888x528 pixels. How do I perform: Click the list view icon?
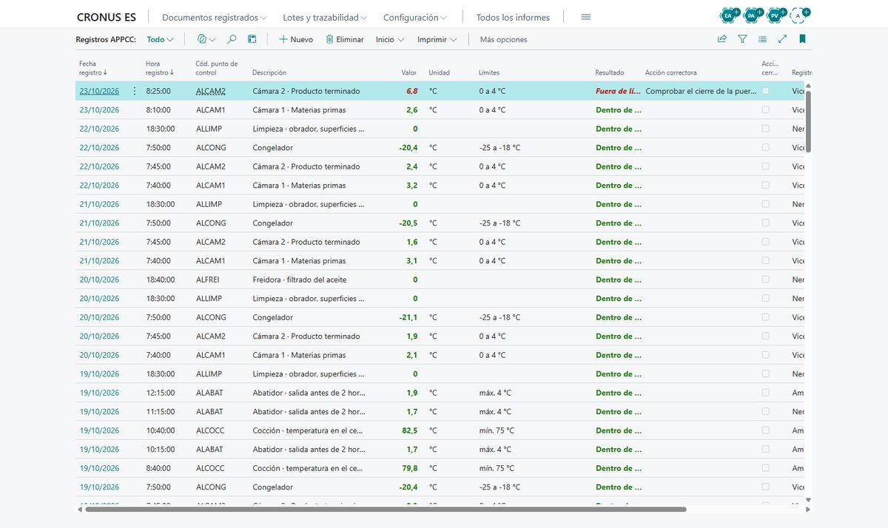762,39
